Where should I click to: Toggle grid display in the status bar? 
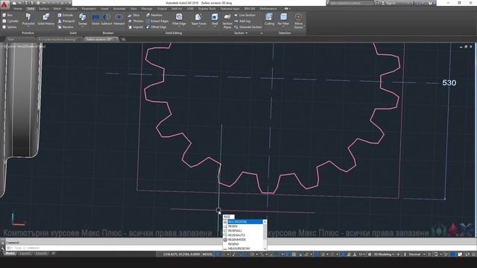(218, 254)
